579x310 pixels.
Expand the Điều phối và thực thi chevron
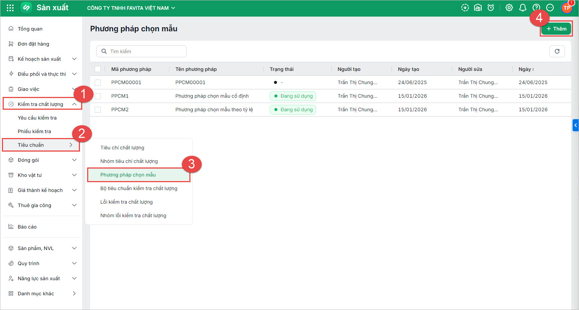pos(74,74)
